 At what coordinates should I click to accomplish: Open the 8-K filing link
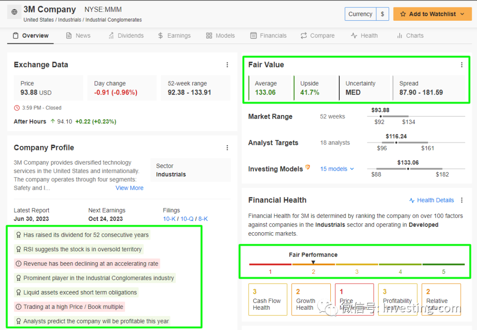pos(203,219)
